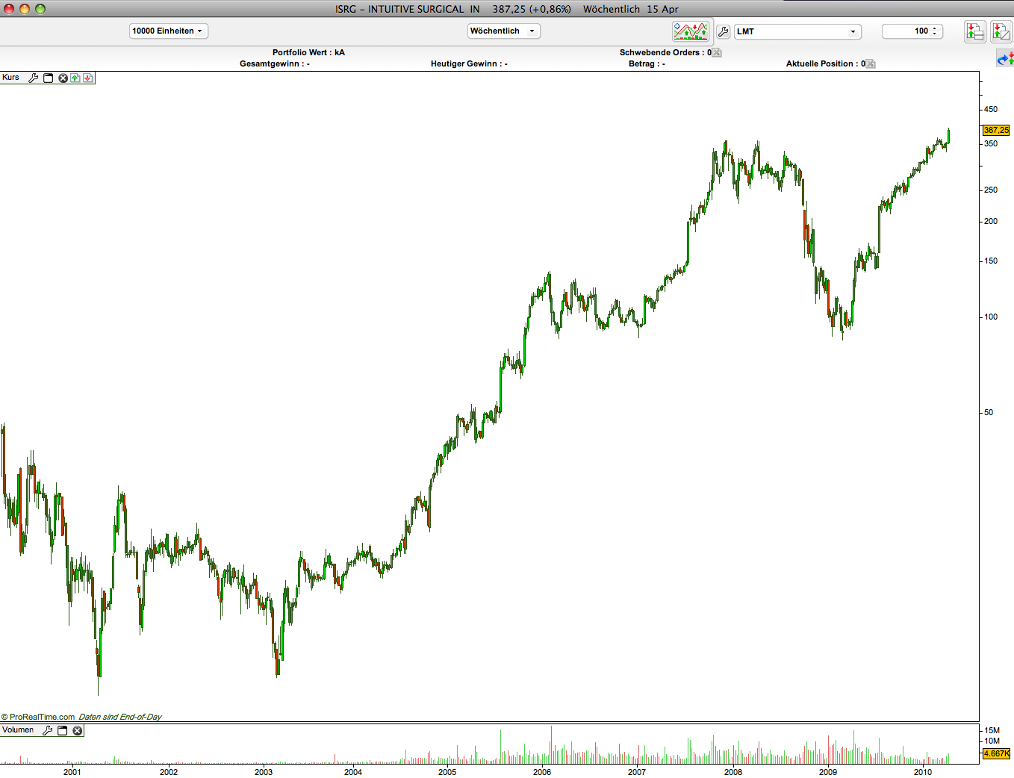Cancel Schwebende Orders with x icon

coord(718,53)
